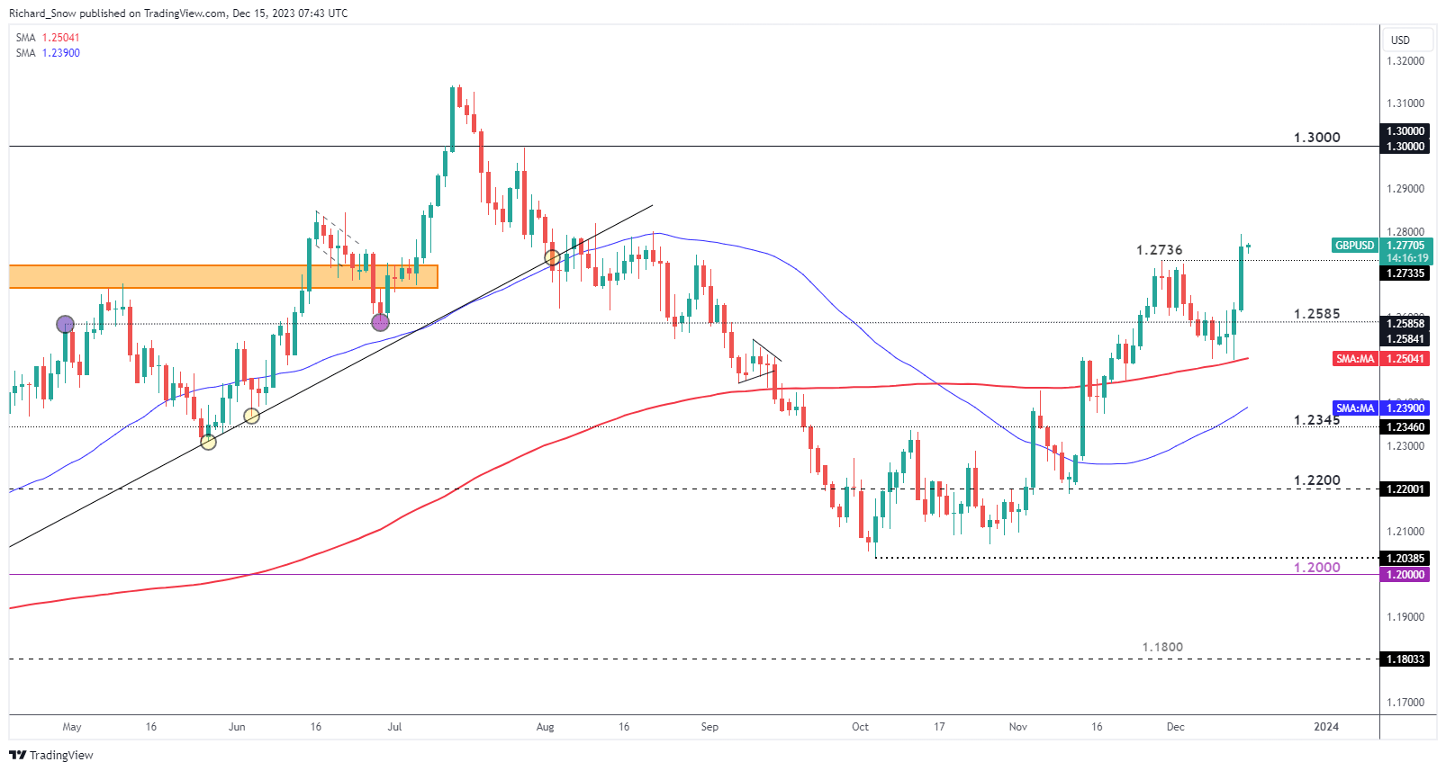Click the 1.17000 price scale value
This screenshot has height=771, width=1446.
[1405, 703]
